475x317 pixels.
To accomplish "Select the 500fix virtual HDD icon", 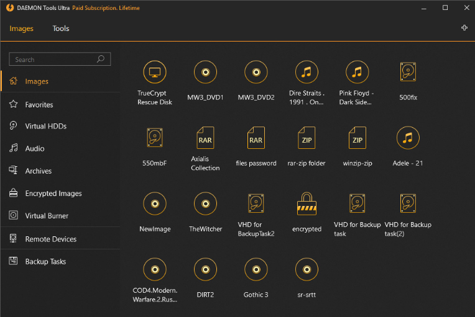I will [408, 72].
